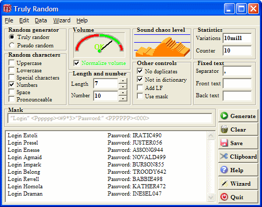Screen dimensions: 262x207
Task: Click the result row "Login Estoli"
Action: [x=22, y=135]
